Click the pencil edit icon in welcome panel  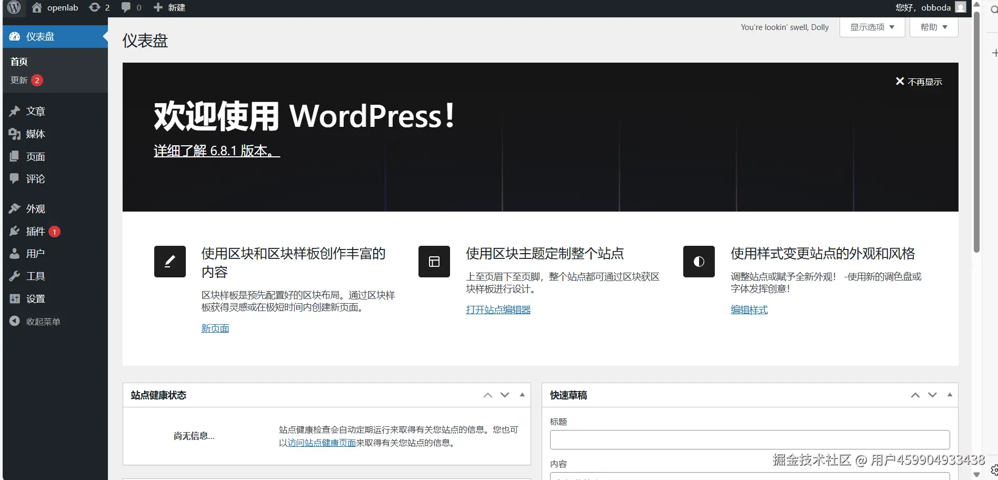pyautogui.click(x=170, y=262)
